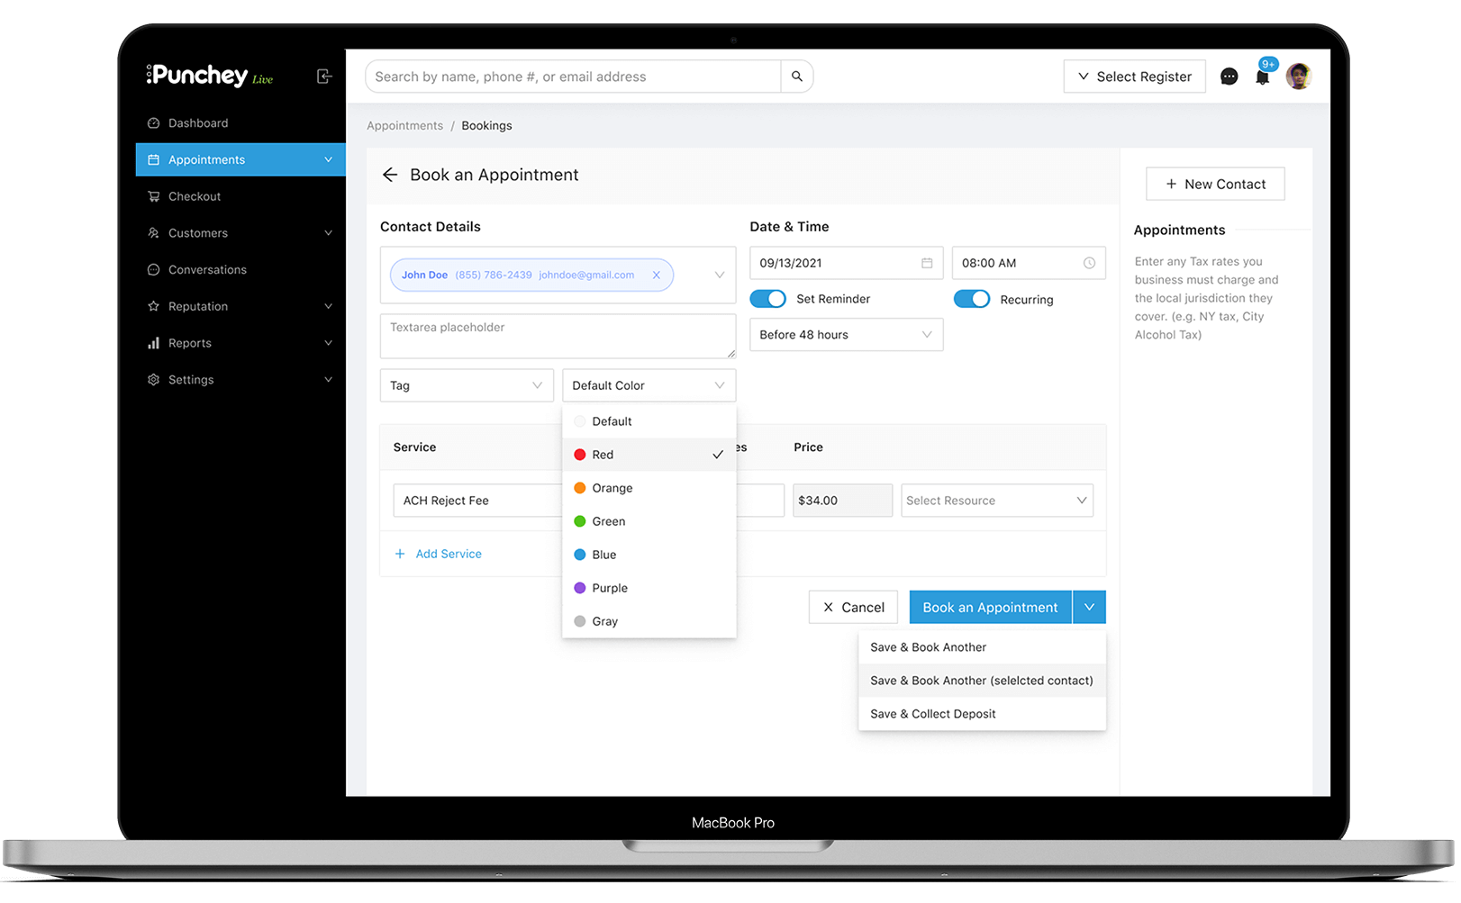Click the Dashboard icon in sidebar

[153, 123]
